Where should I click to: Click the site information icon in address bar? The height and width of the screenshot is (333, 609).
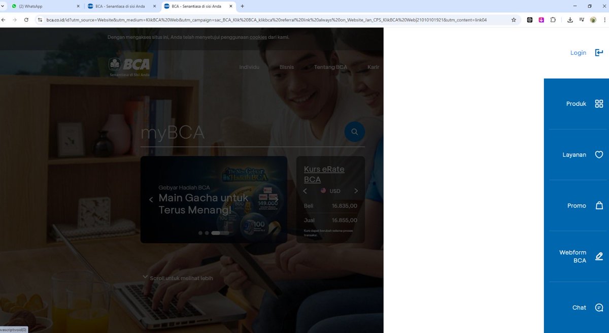40,20
